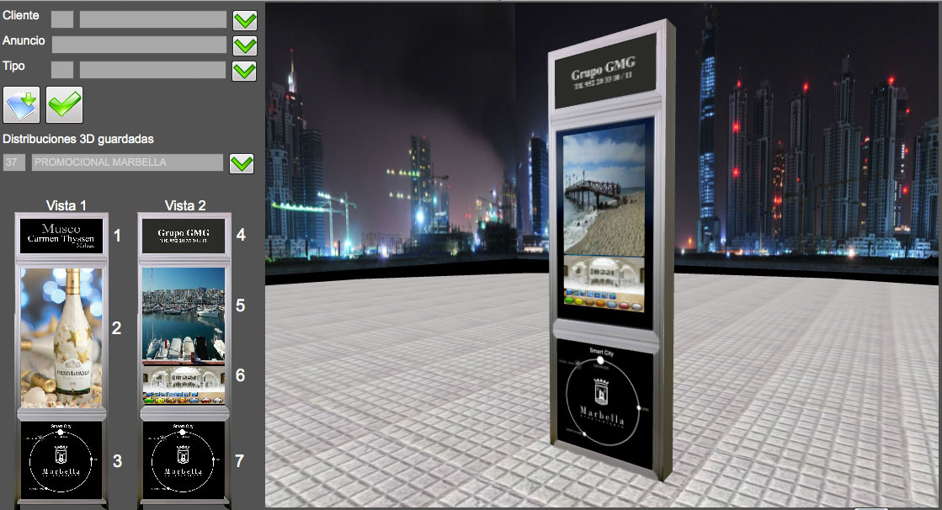Select the Marbella Smart City panel in Vista 1
This screenshot has width=942, height=510.
(61, 457)
